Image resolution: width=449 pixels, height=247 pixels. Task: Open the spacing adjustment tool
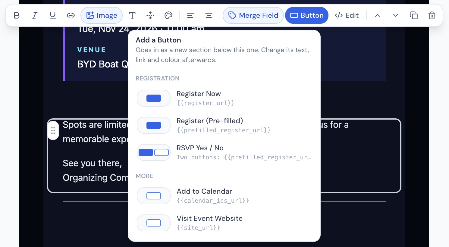pyautogui.click(x=150, y=15)
